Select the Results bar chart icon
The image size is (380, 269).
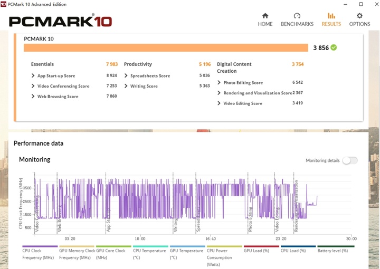click(x=331, y=16)
